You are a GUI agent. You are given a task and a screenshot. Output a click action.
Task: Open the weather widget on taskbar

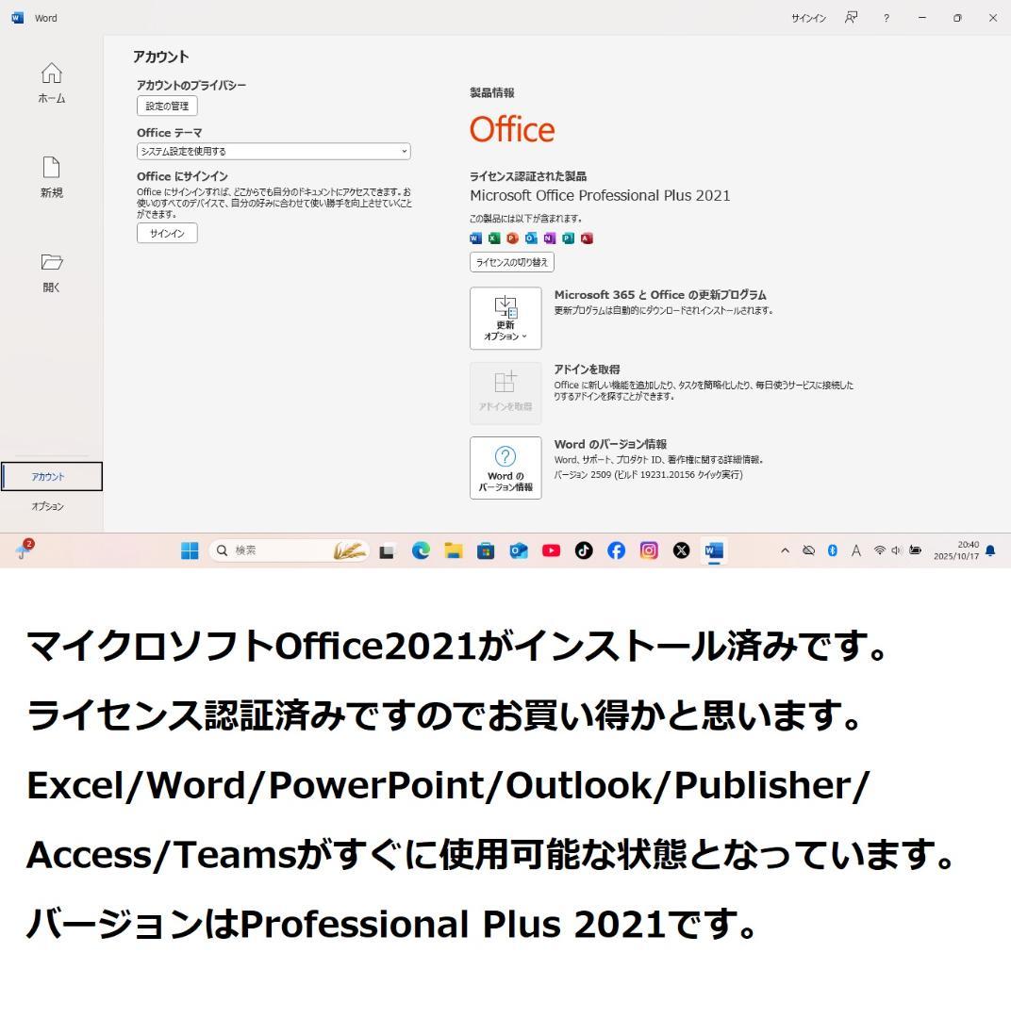point(25,550)
